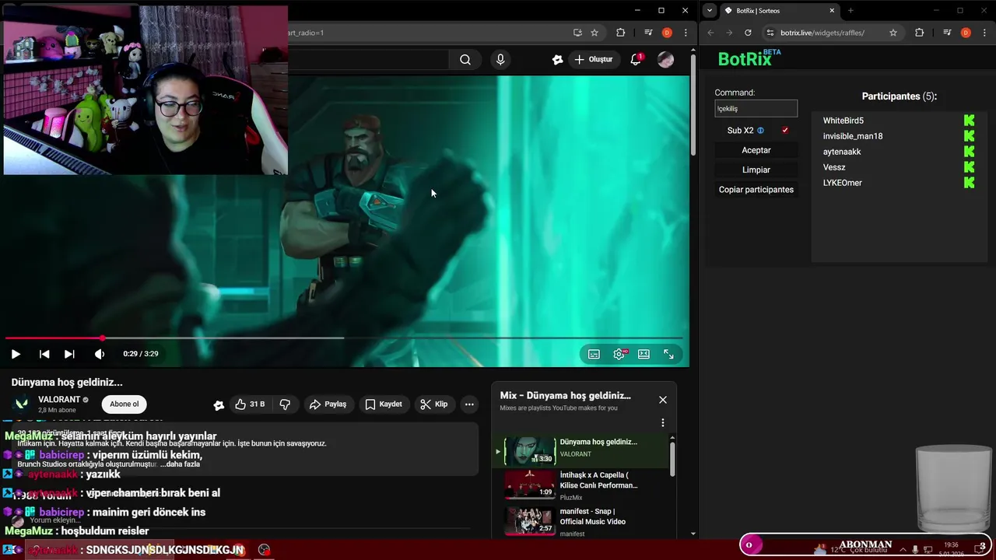Mute the YouTube video volume
Viewport: 996px width, 560px height.
click(x=100, y=354)
